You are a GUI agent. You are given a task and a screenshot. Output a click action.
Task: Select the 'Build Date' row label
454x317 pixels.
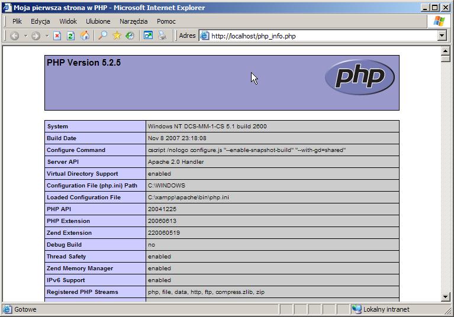62,138
